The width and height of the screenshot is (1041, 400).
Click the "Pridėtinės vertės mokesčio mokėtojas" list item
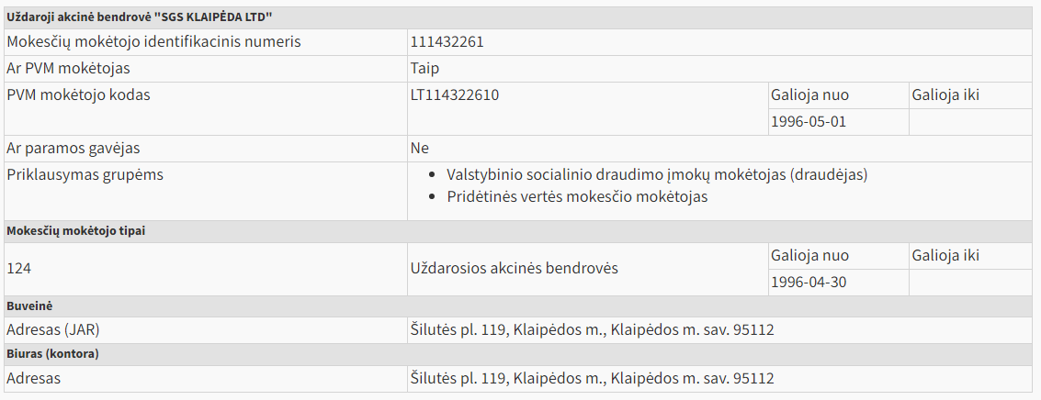(577, 197)
